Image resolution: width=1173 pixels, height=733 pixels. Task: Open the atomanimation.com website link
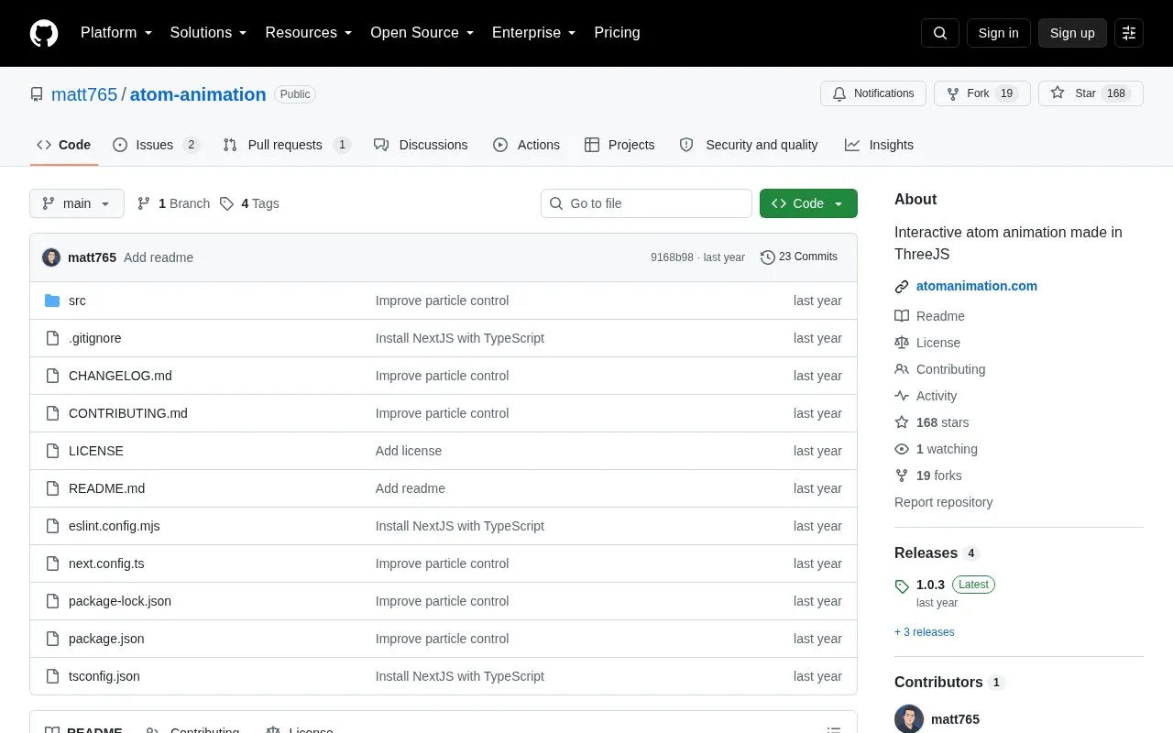tap(977, 286)
